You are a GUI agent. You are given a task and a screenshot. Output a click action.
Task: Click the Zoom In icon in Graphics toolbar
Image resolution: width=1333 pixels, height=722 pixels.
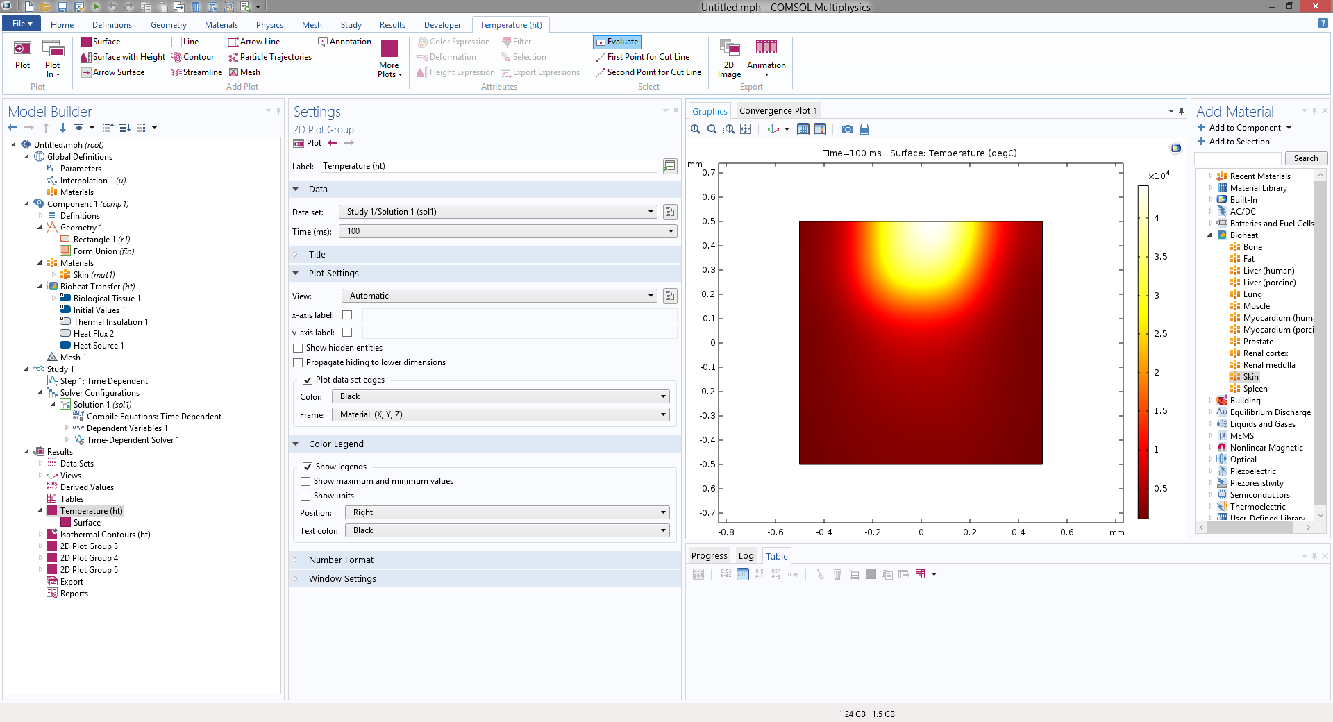(x=696, y=129)
